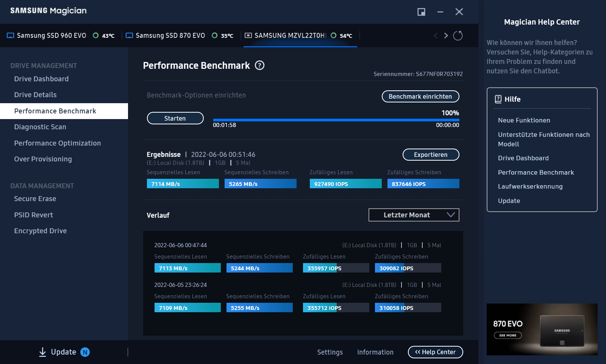Open PSID Revert page
This screenshot has width=606, height=364.
[34, 215]
